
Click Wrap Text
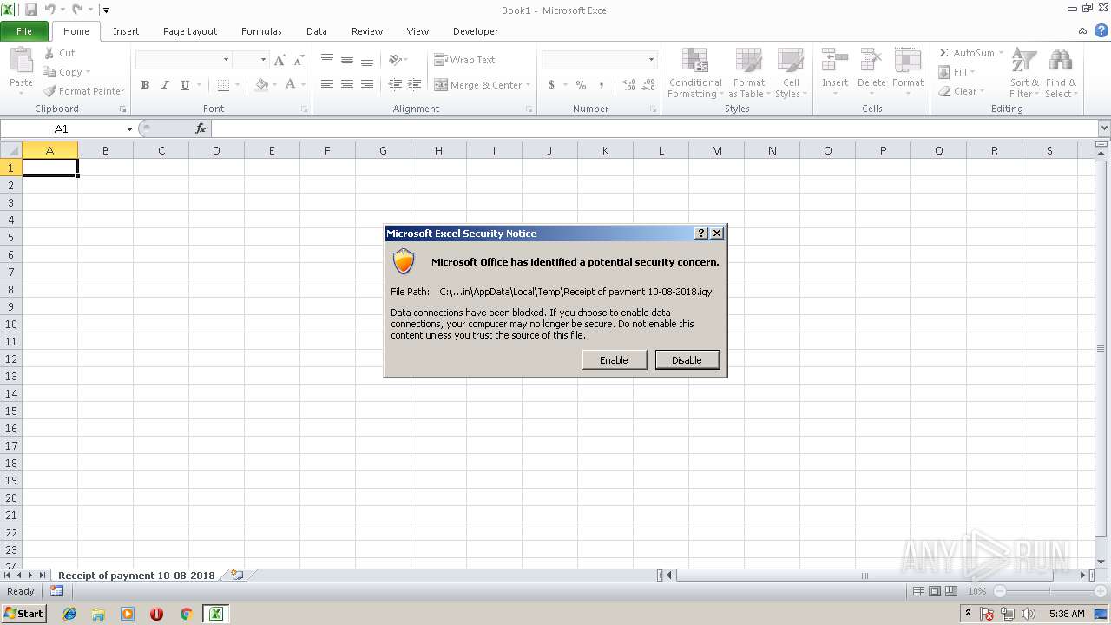464,60
